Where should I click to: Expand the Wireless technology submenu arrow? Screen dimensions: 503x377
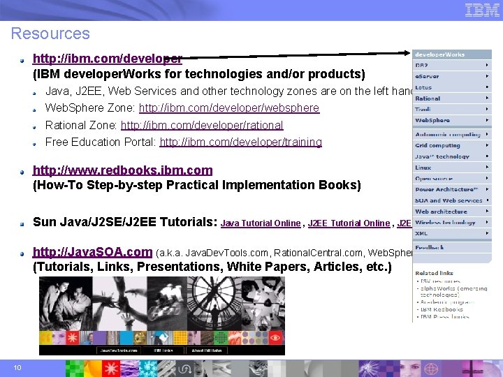[x=487, y=222]
